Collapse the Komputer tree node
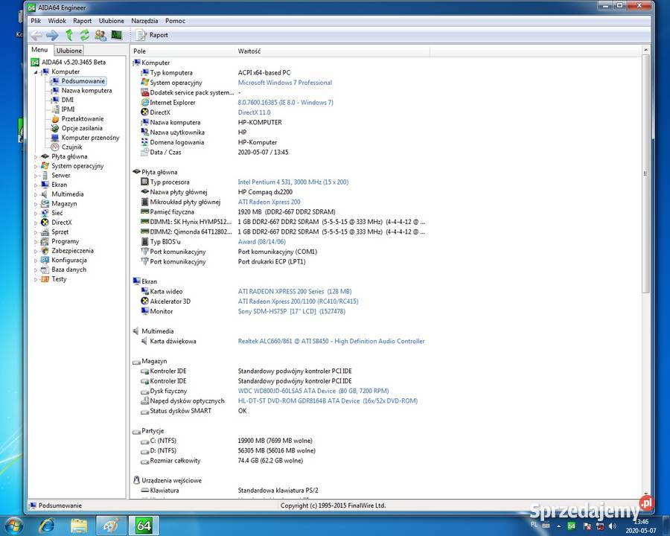Image resolution: width=670 pixels, height=536 pixels. tap(36, 71)
